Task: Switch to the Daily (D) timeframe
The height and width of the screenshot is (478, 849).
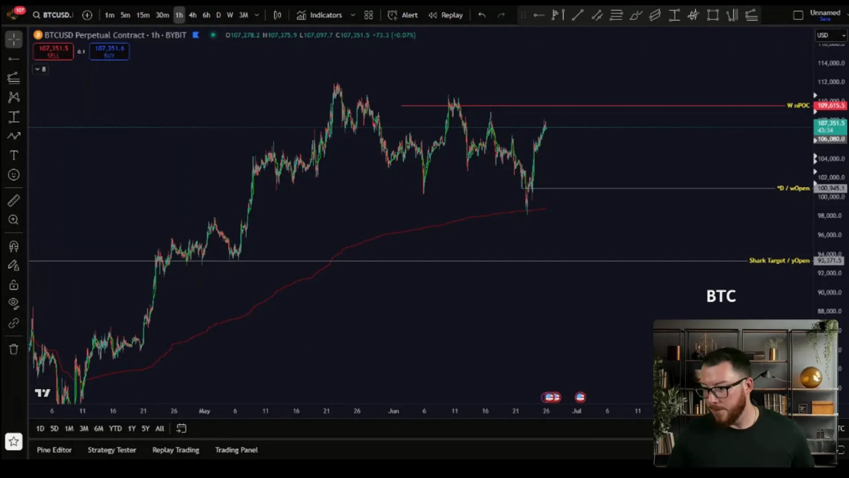Action: point(218,15)
